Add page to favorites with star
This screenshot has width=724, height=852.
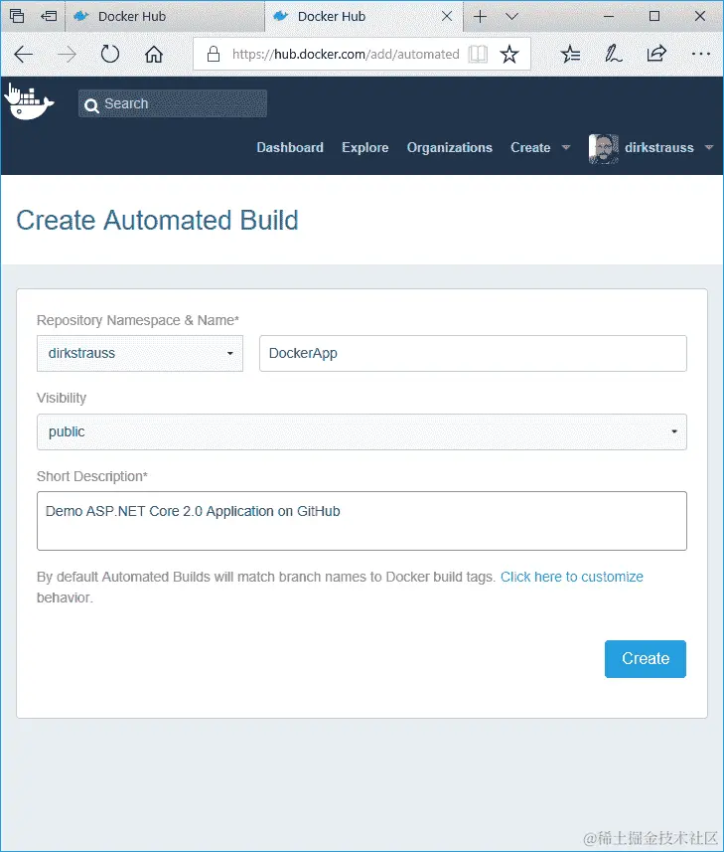tap(509, 54)
